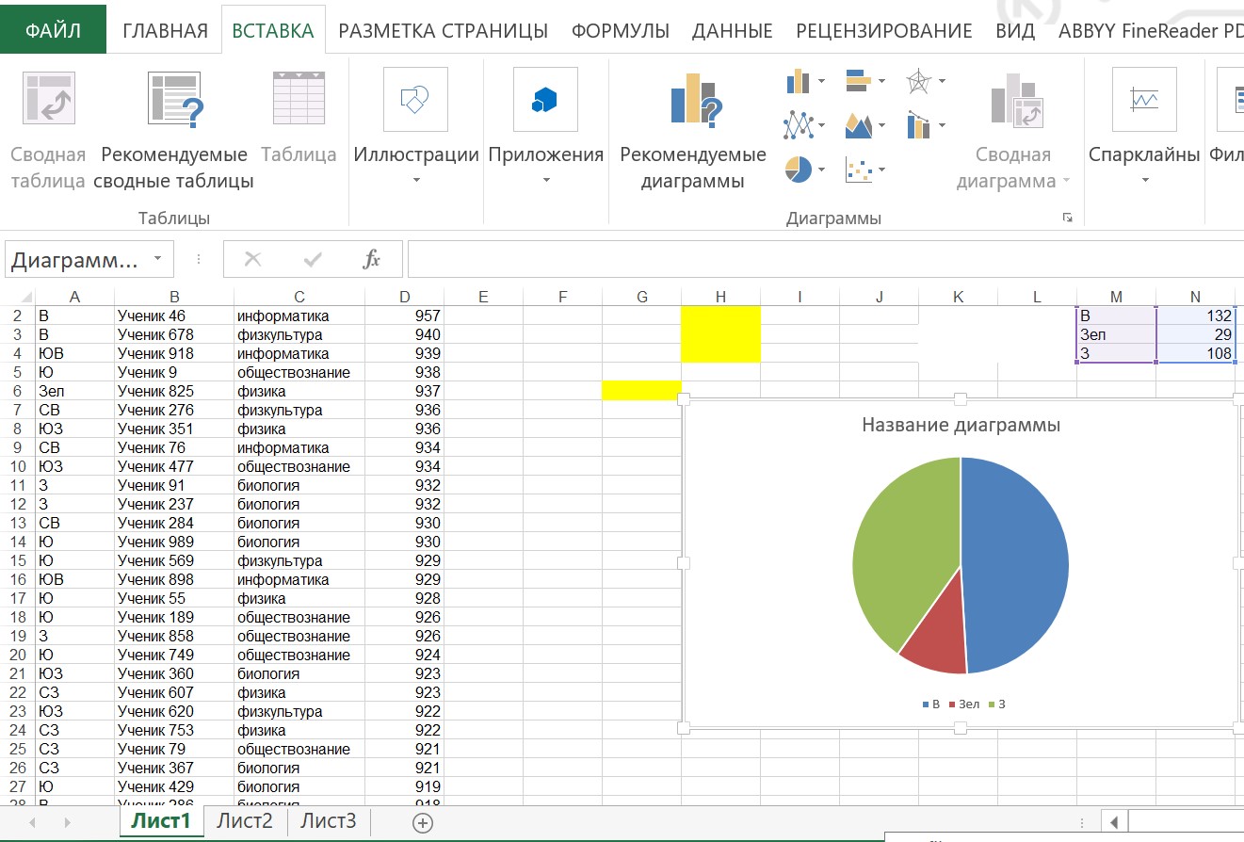The height and width of the screenshot is (842, 1244).
Task: Switch to the ФОРМУЛЫ tab
Action: [621, 31]
